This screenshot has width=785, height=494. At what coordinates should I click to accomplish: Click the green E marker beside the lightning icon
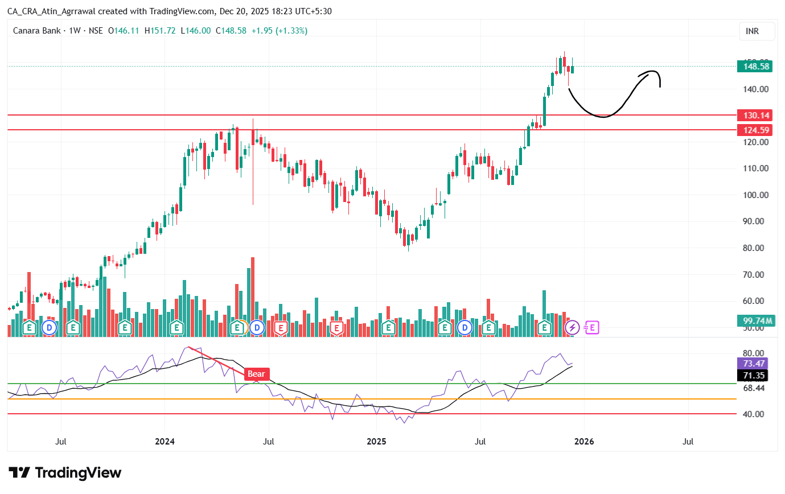(x=545, y=327)
